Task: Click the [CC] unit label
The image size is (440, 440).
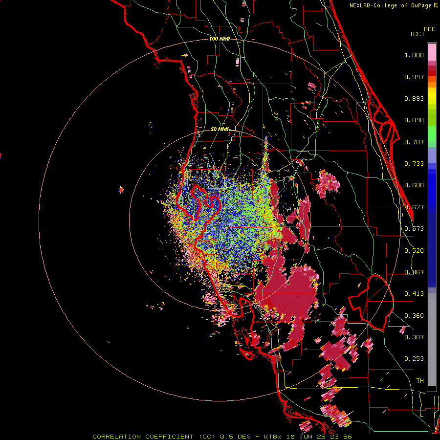Action: (x=417, y=34)
